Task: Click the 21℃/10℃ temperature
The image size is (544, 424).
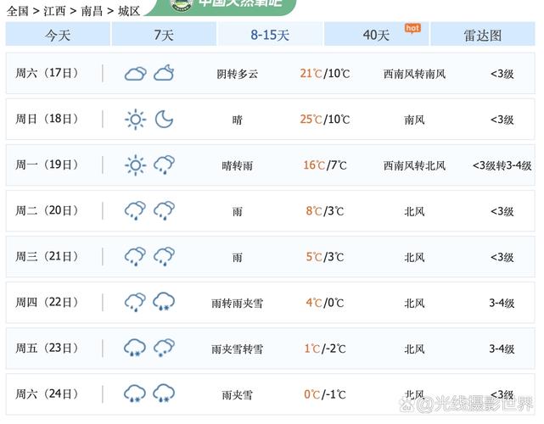Action: 325,74
